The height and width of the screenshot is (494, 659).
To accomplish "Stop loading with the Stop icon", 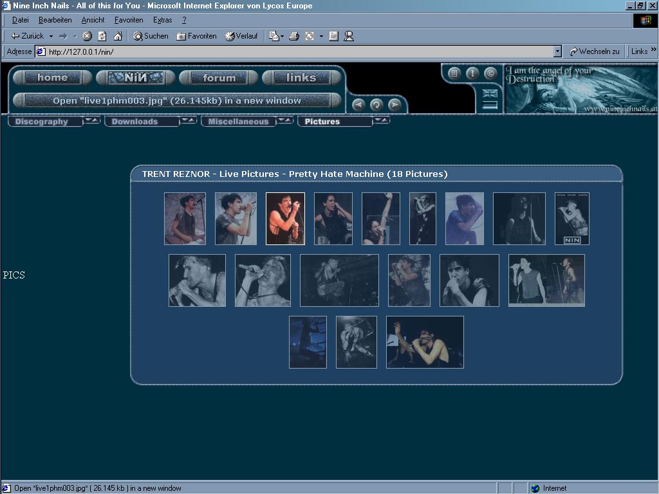I will [87, 36].
